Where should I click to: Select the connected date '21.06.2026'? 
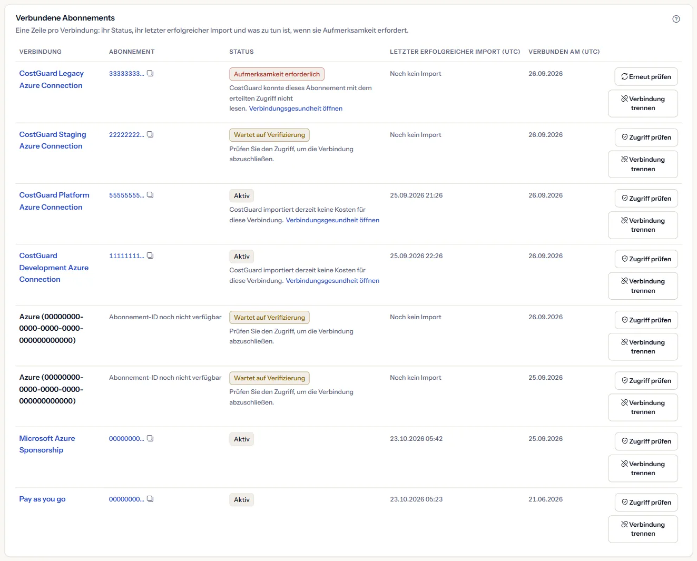tap(545, 499)
